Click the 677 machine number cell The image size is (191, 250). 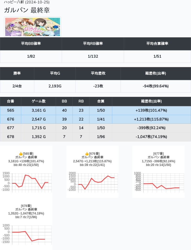click(10, 128)
